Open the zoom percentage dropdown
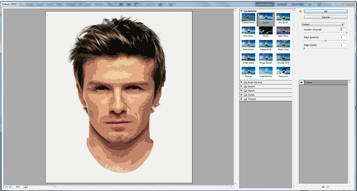357x191 pixels. click(26, 186)
